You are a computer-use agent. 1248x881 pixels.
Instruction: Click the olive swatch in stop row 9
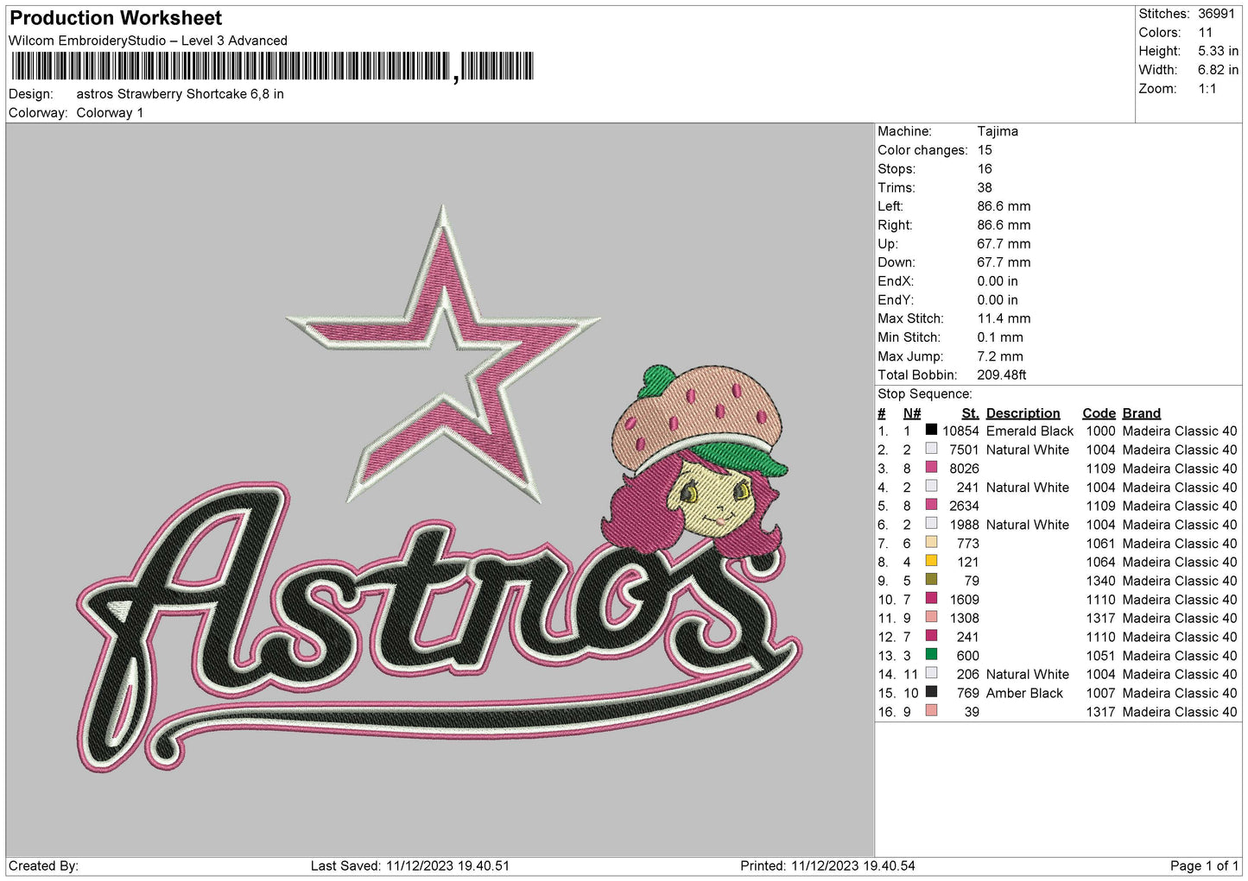pos(931,580)
